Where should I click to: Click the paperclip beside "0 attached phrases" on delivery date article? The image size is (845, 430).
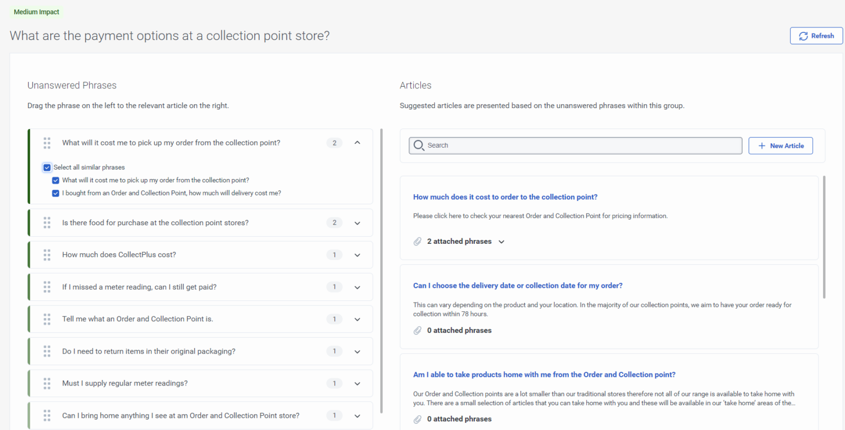click(x=418, y=330)
